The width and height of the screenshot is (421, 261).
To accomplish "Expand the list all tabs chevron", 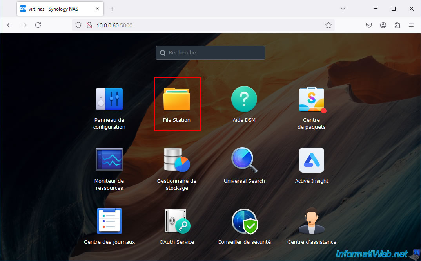I will [343, 9].
